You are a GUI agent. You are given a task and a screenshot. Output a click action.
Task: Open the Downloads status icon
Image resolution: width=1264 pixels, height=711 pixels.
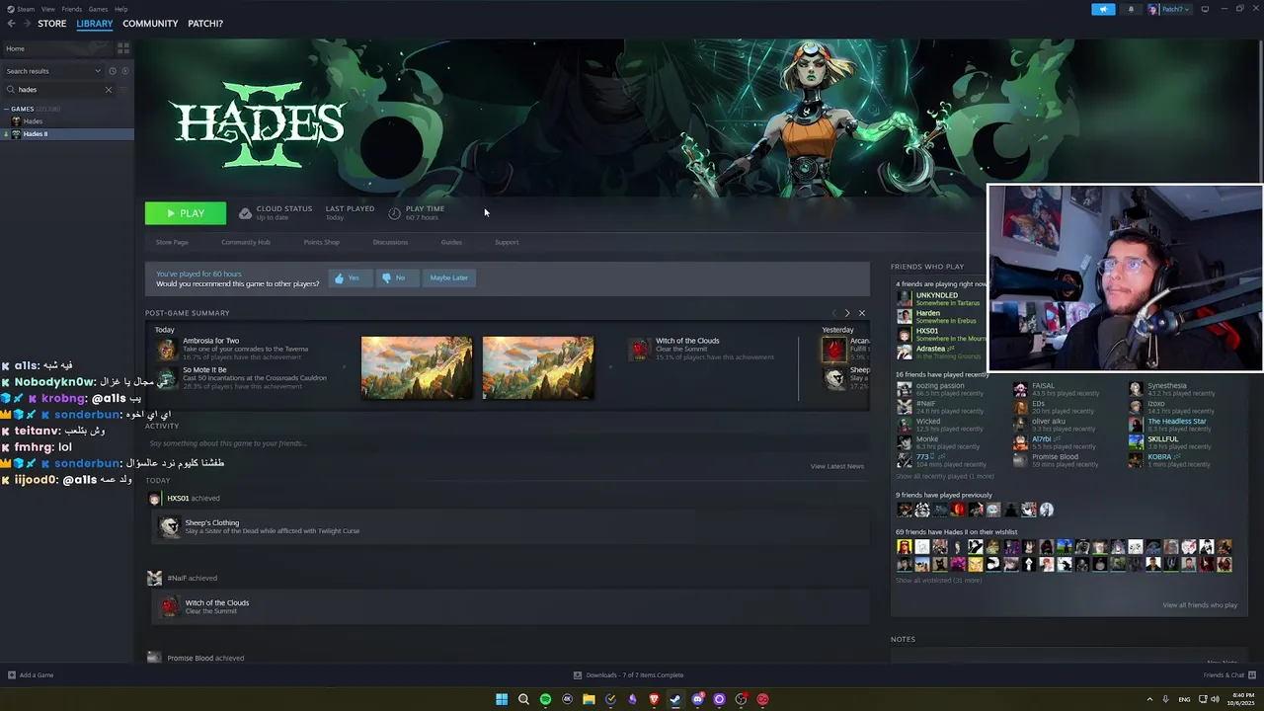(578, 675)
